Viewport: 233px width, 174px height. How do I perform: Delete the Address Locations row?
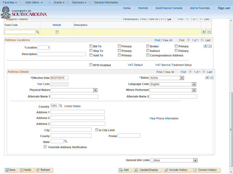click(210, 46)
